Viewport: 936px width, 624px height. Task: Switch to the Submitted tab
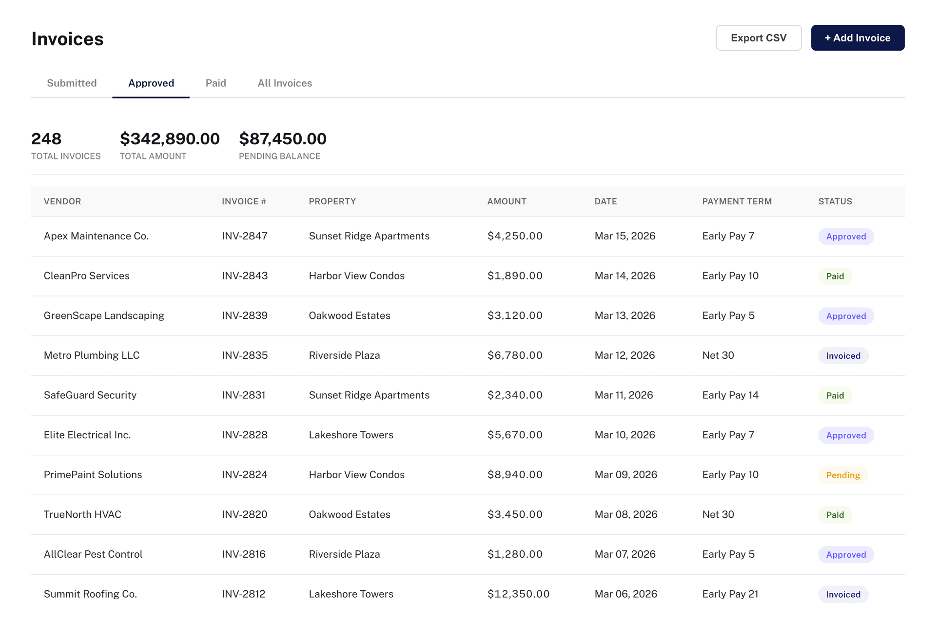pos(71,83)
